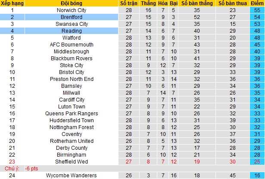Screen dimensions: 265x179
Task: Click Norwich City's 55 points cell
Action: click(x=257, y=10)
